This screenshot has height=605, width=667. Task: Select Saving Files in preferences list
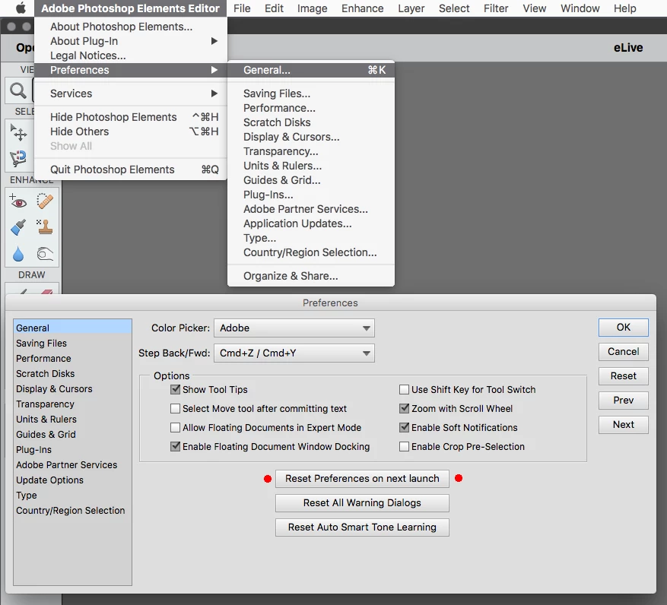click(72, 343)
